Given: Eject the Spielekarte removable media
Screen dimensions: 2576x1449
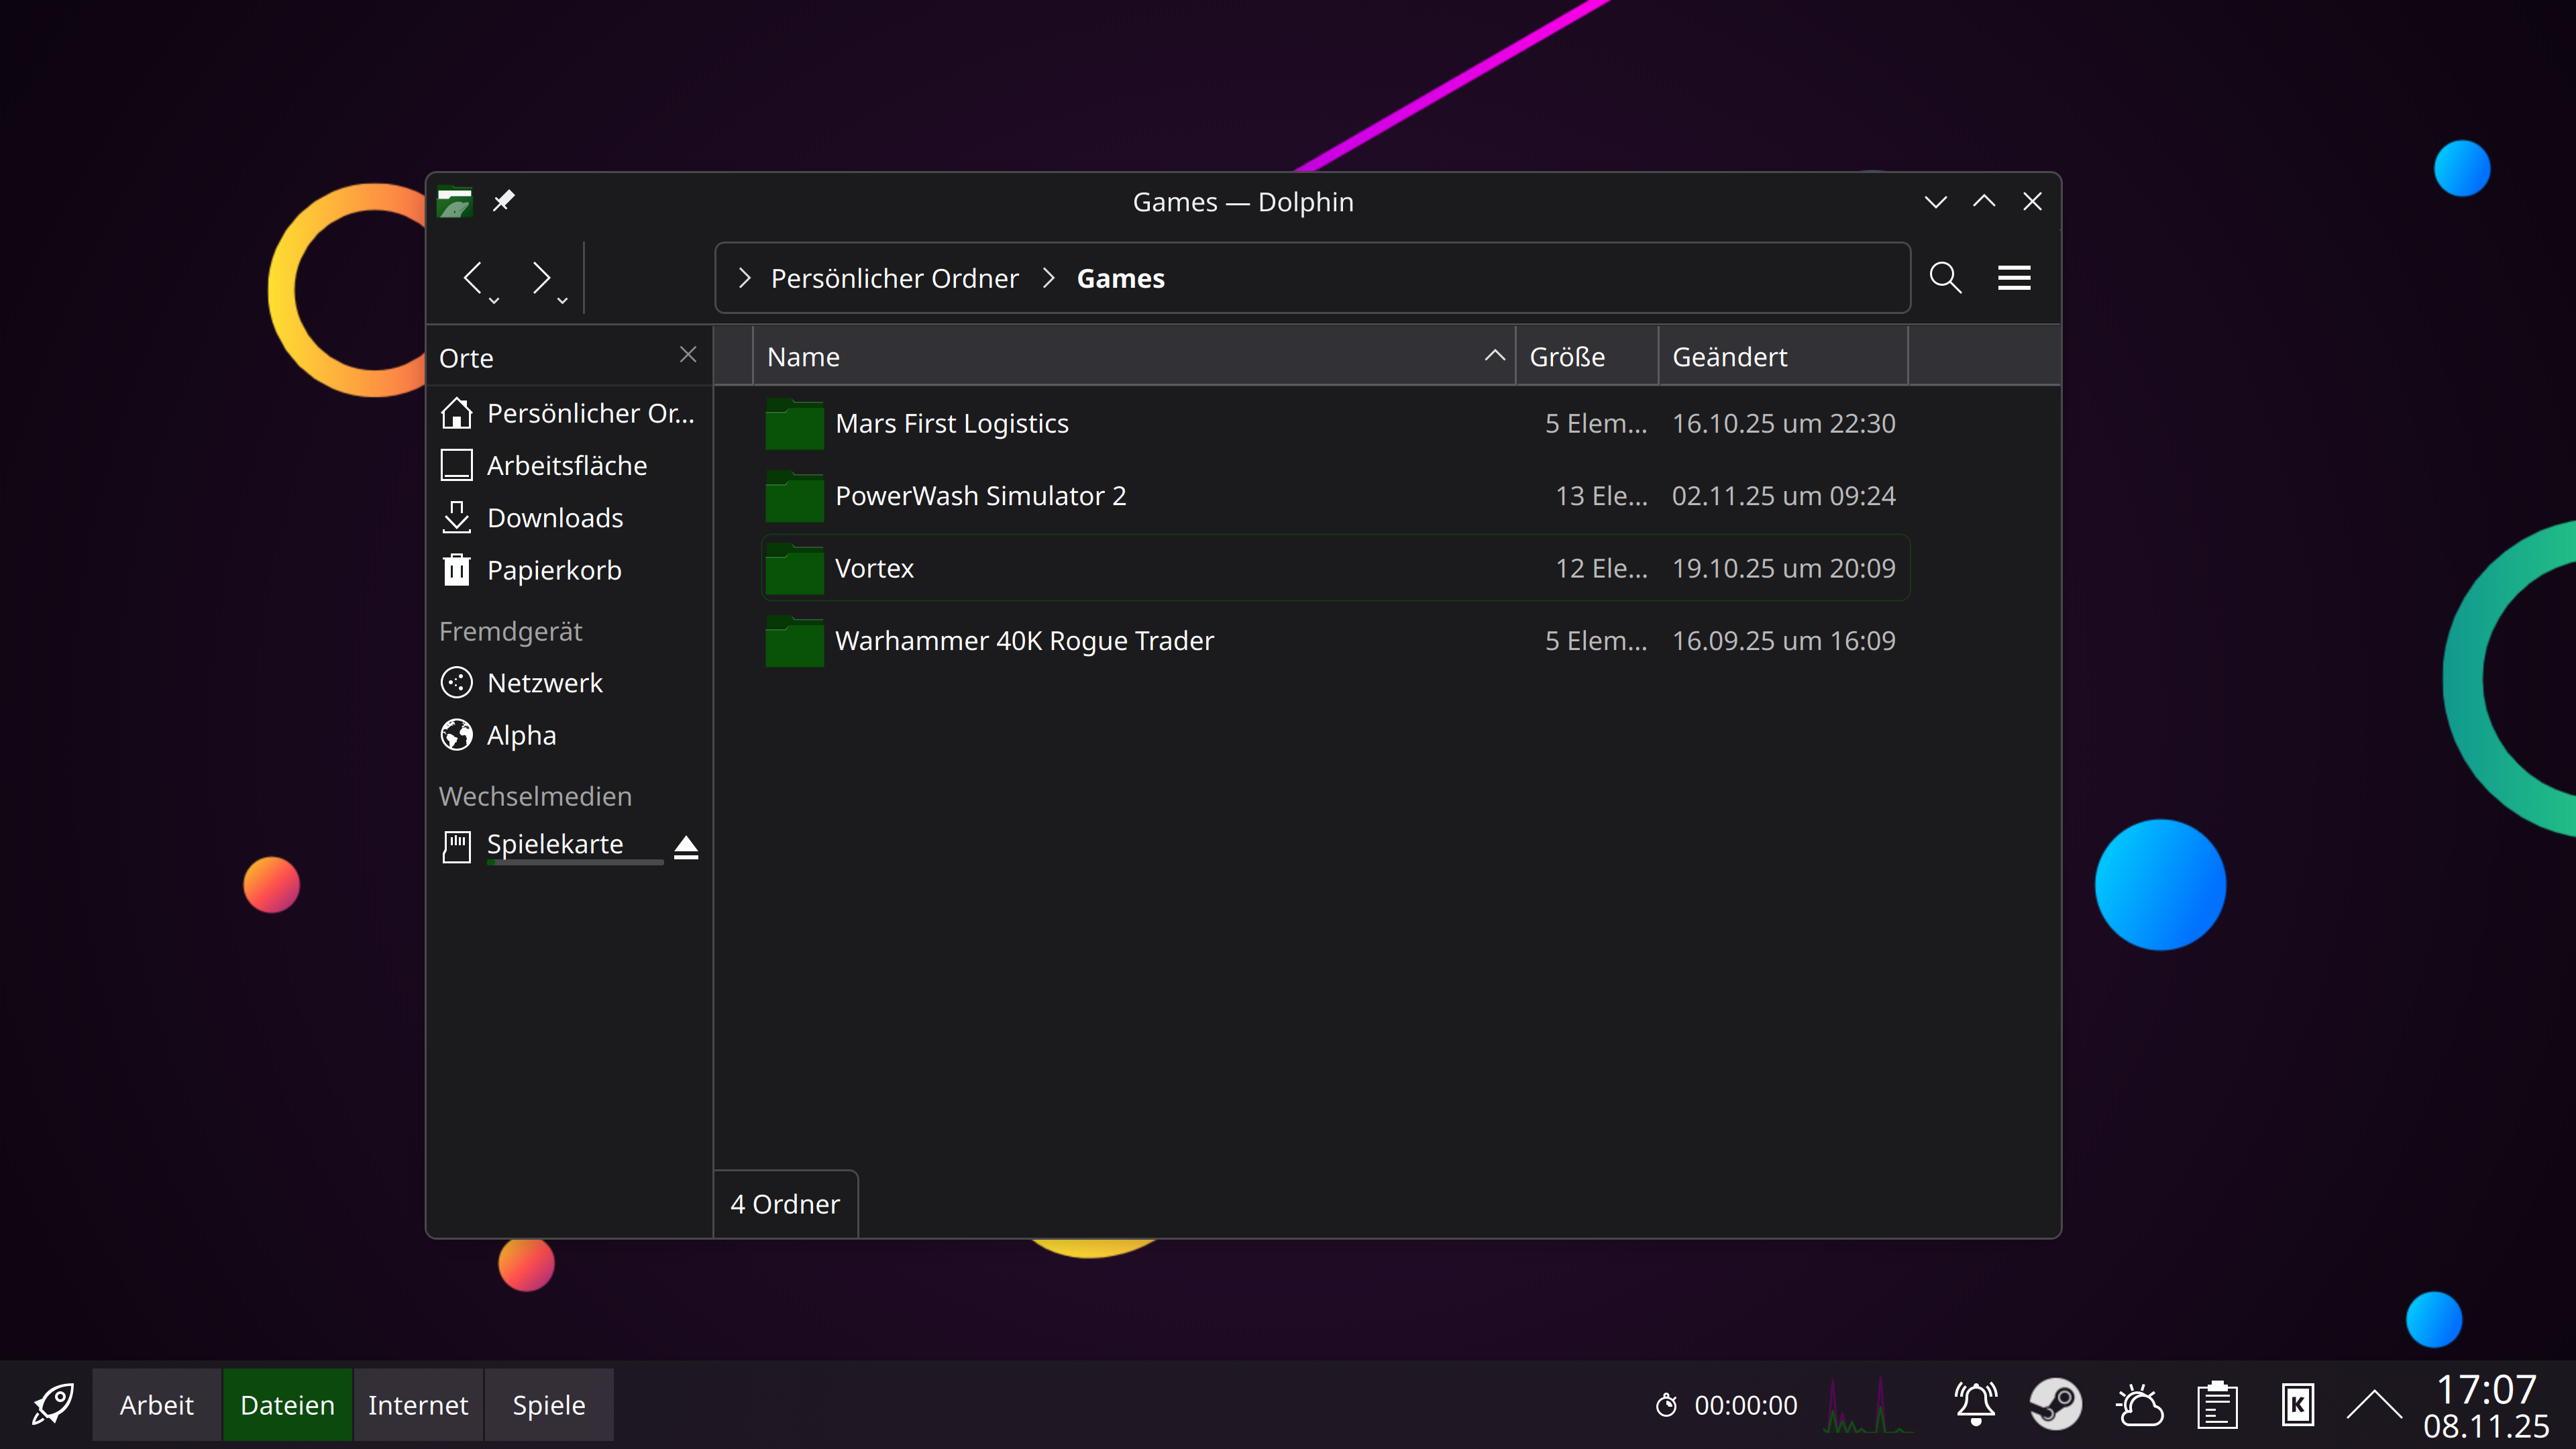Looking at the screenshot, I should (686, 847).
